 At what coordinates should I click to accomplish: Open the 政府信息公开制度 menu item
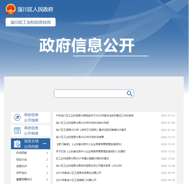31,131
